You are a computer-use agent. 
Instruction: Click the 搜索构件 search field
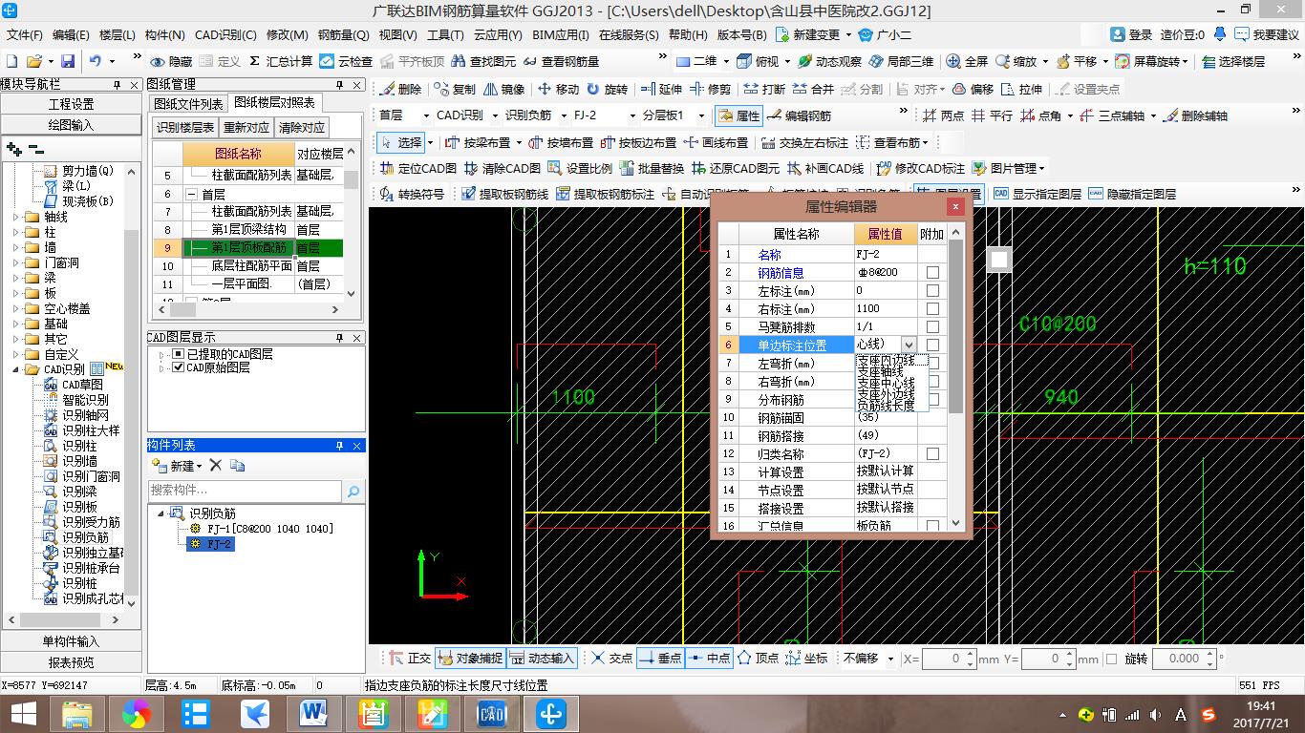[246, 491]
